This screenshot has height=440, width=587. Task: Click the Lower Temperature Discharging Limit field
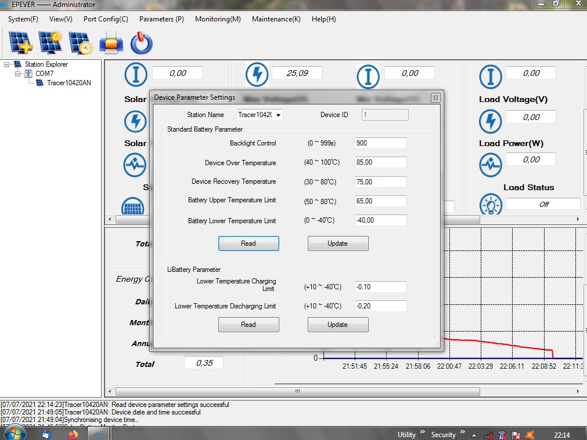[380, 306]
